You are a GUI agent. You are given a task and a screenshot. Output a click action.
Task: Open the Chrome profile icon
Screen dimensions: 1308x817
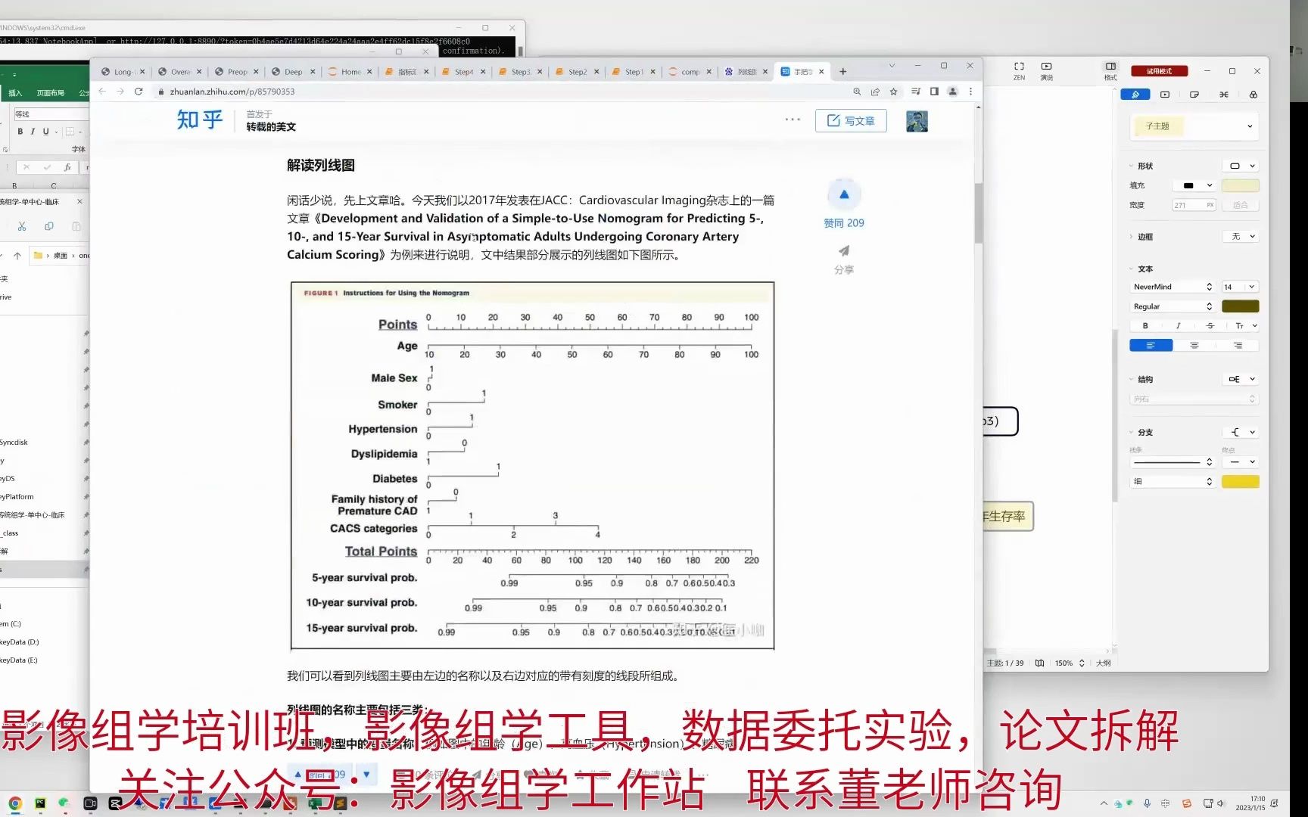click(952, 92)
